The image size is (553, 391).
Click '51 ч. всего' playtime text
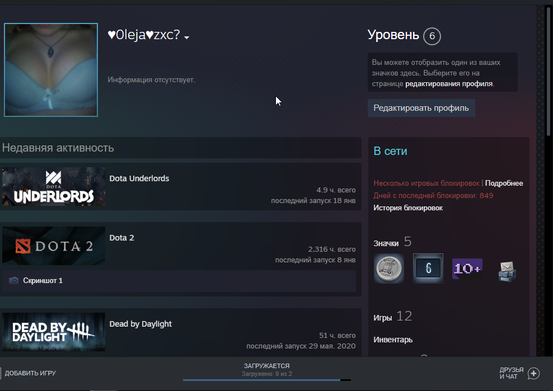[x=337, y=336]
